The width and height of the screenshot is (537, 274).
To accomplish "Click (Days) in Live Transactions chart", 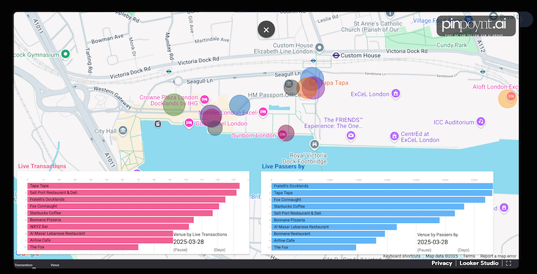I will [219, 250].
